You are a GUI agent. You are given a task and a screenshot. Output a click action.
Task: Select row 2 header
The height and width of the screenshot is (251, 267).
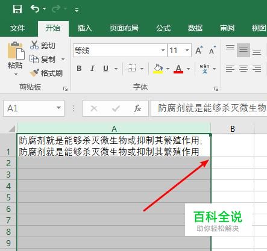click(x=8, y=163)
